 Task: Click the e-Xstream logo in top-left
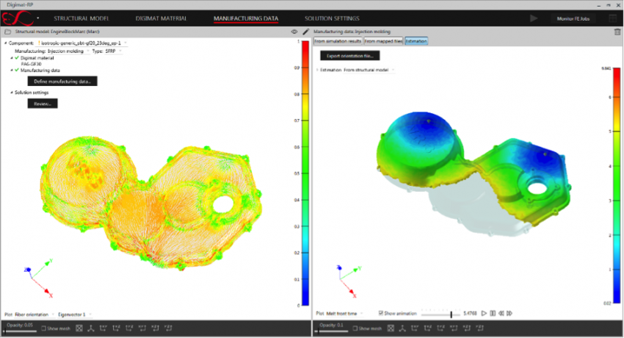(18, 18)
